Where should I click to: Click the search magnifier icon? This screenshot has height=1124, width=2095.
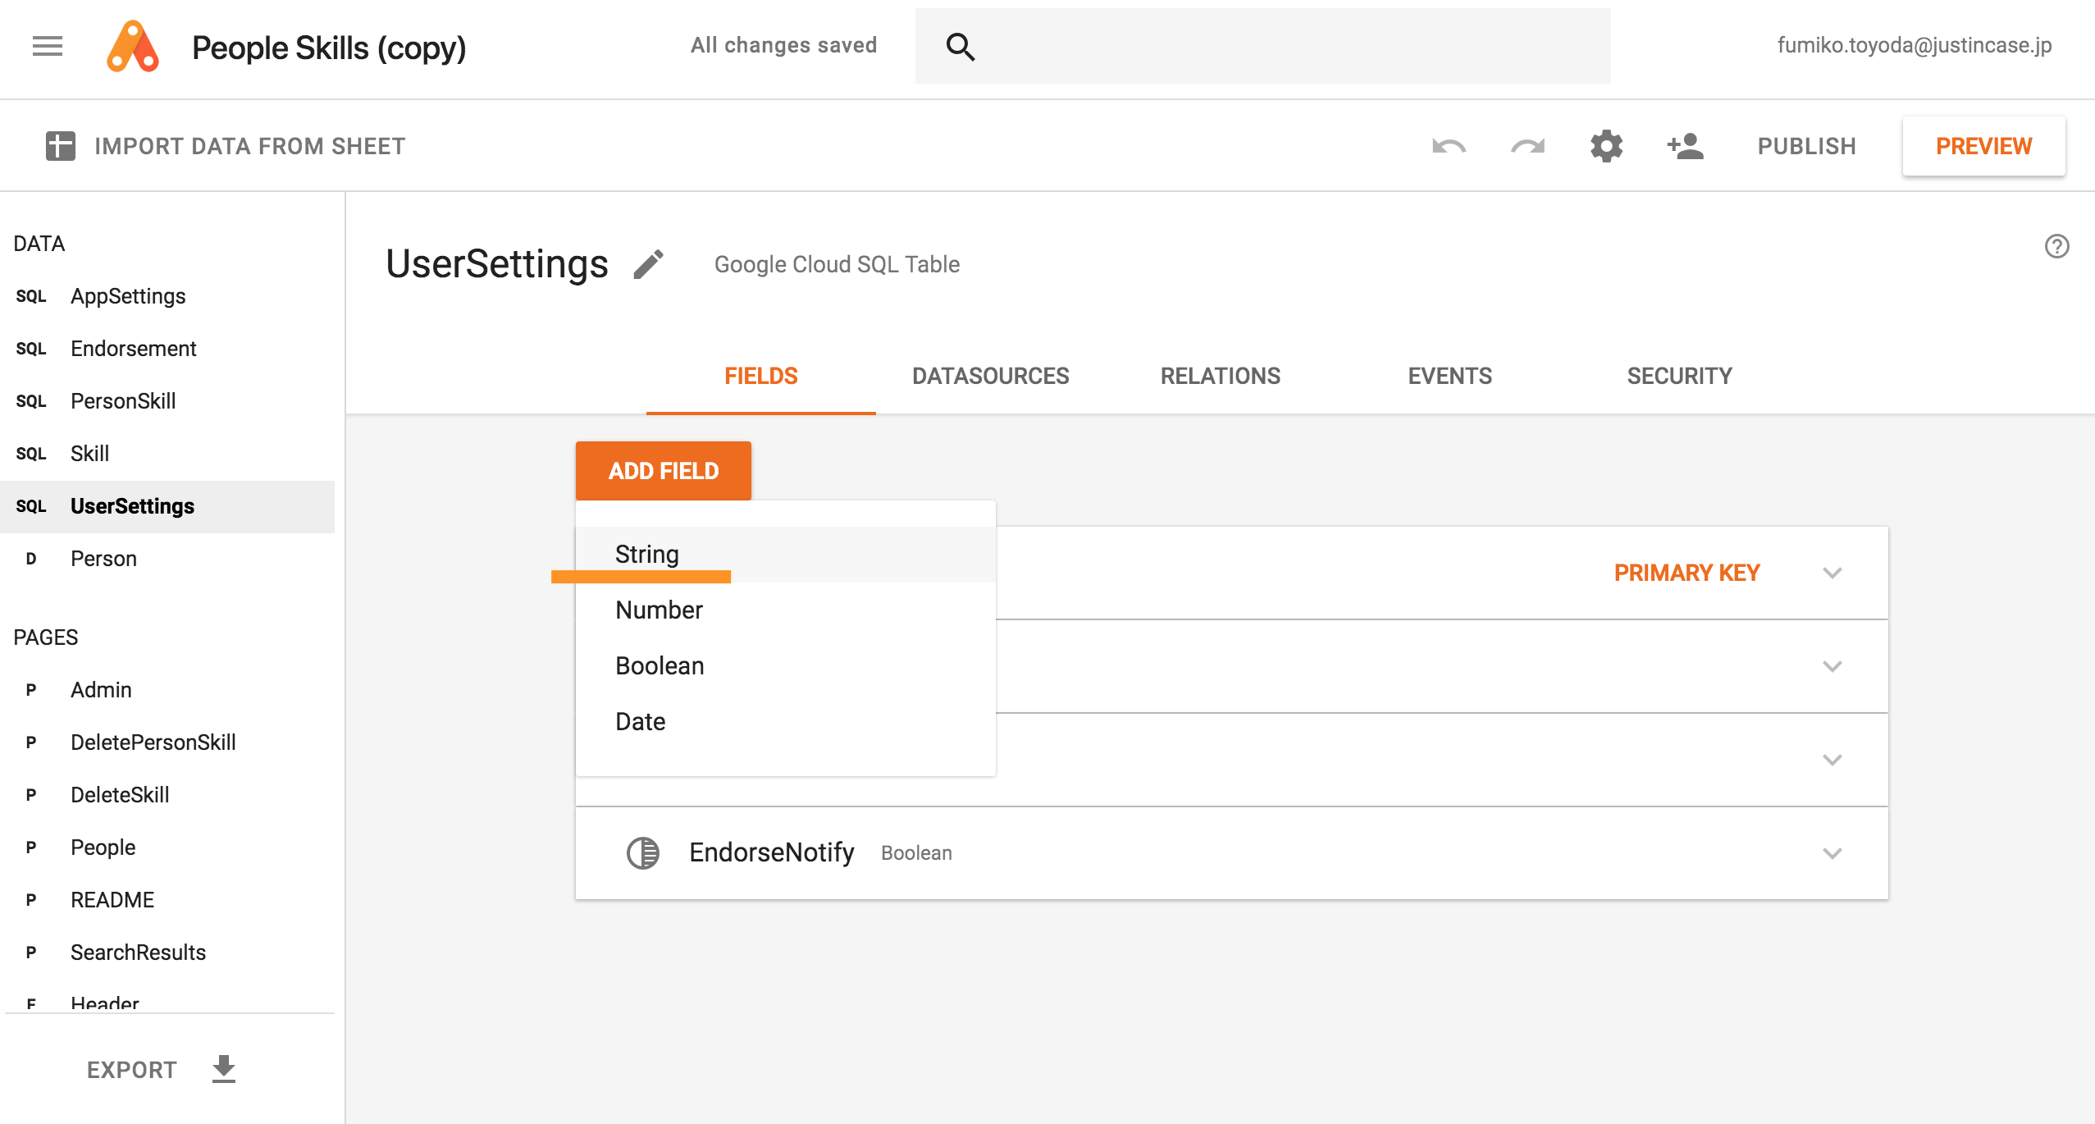point(960,47)
